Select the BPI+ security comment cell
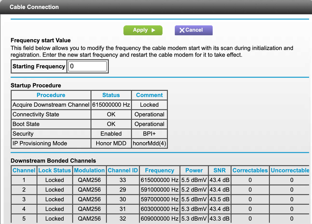Screen dimensions: 312x224 149,134
